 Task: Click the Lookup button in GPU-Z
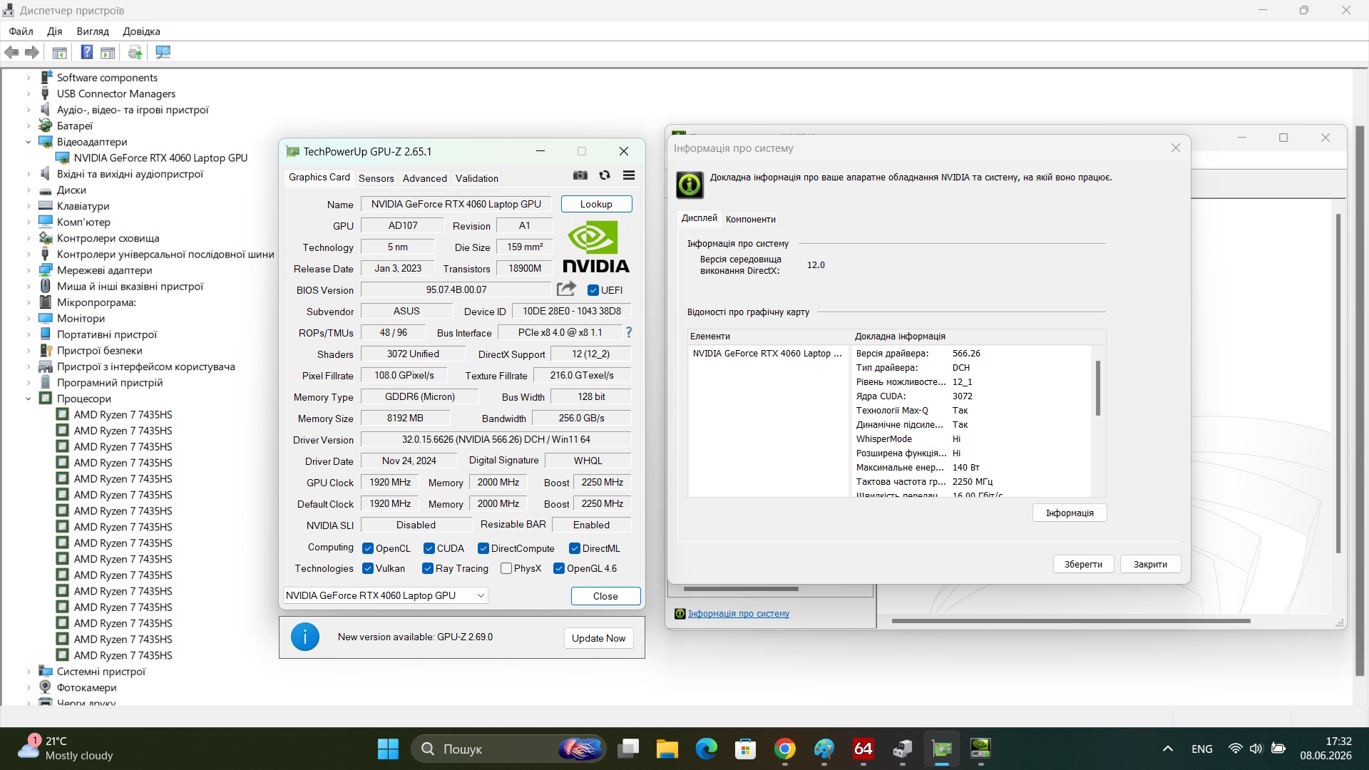click(596, 204)
